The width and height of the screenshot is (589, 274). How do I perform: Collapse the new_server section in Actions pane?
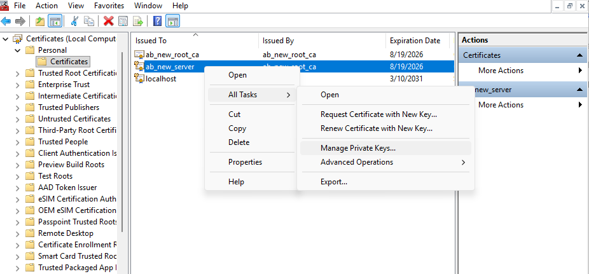(x=579, y=90)
